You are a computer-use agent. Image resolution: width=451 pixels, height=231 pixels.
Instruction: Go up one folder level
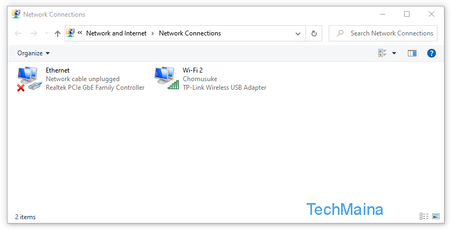(x=58, y=33)
